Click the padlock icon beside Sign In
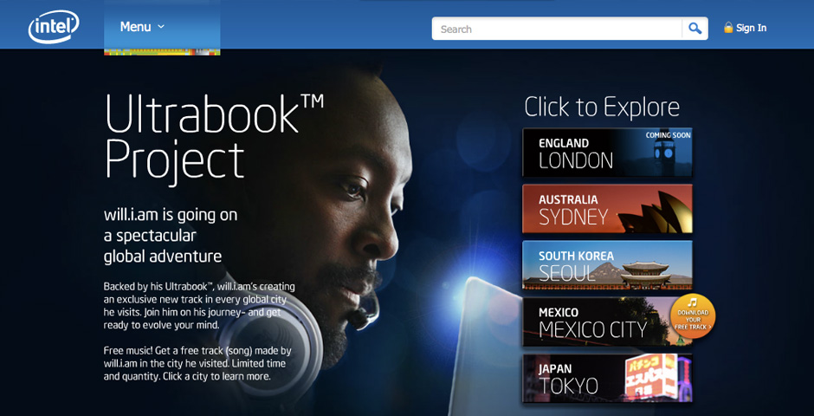The height and width of the screenshot is (416, 814). point(728,28)
